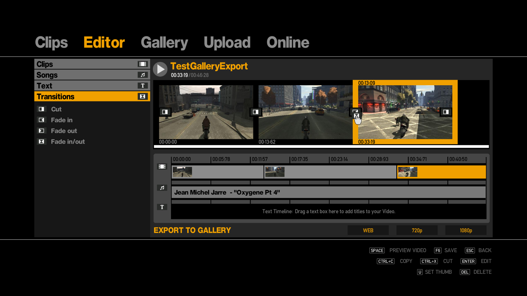The height and width of the screenshot is (296, 527).
Task: Select the Fade in/out transition icon
Action: [41, 142]
